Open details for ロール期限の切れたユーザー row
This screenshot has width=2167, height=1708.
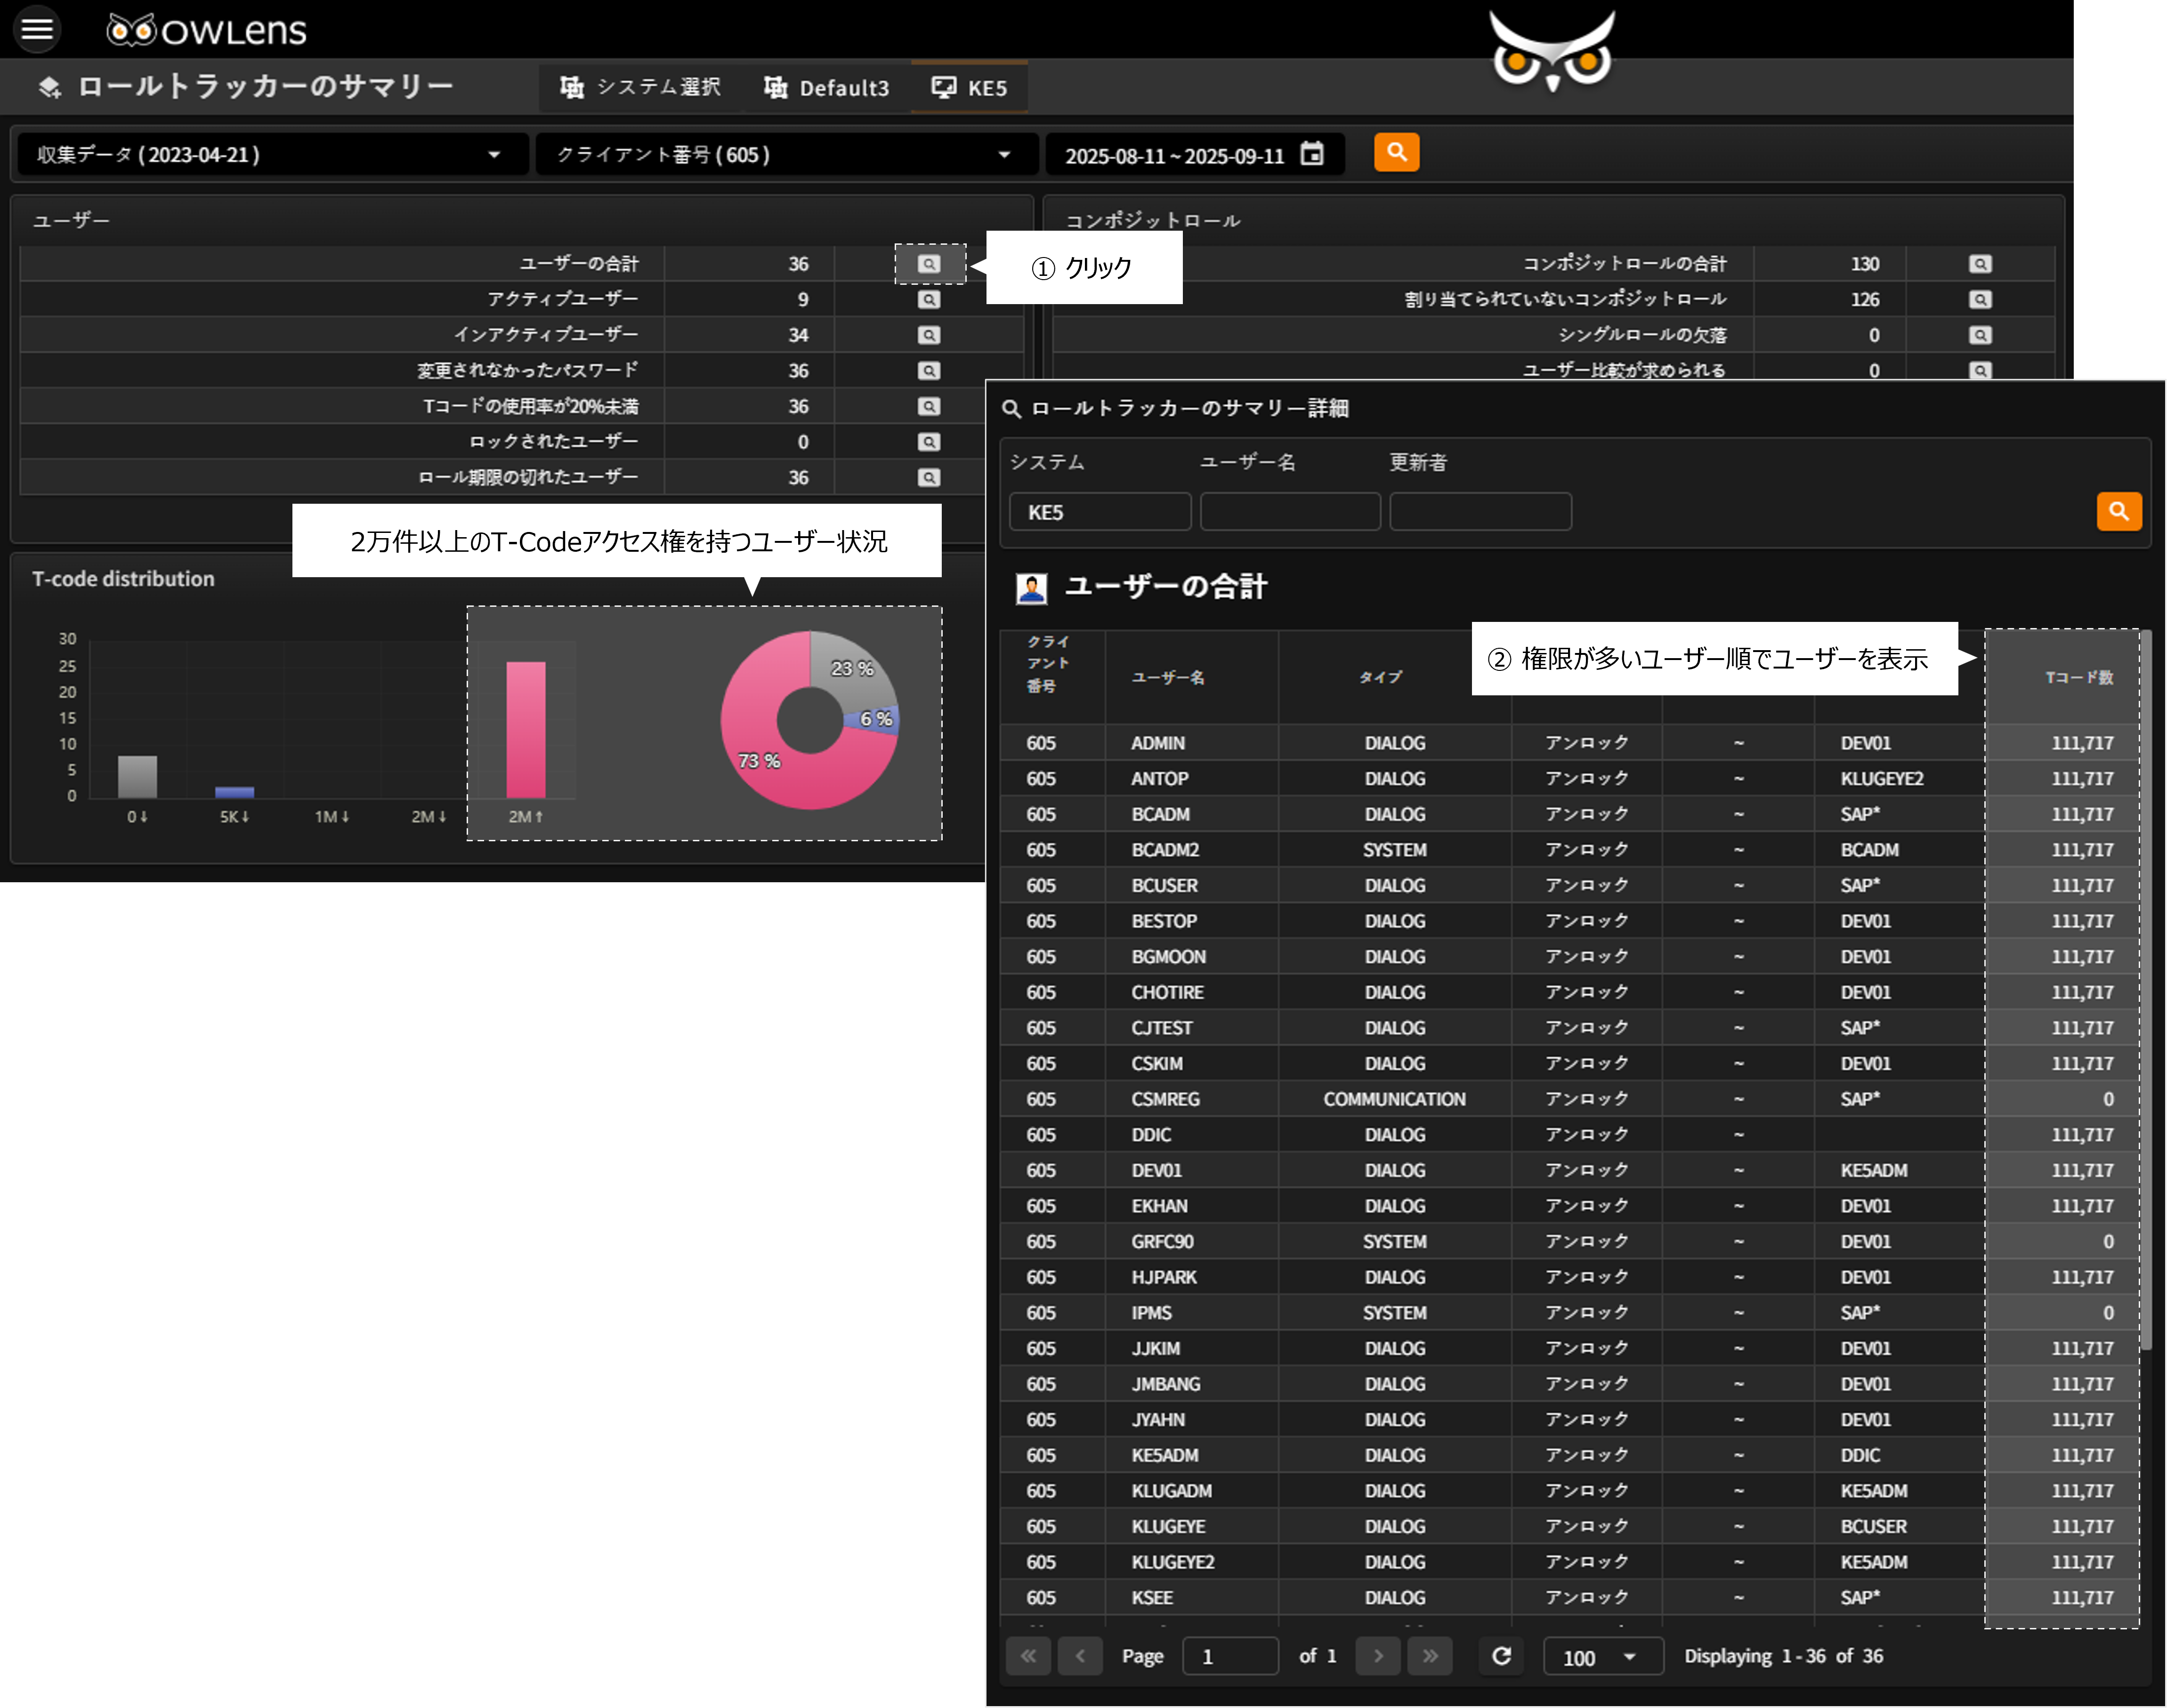[929, 478]
